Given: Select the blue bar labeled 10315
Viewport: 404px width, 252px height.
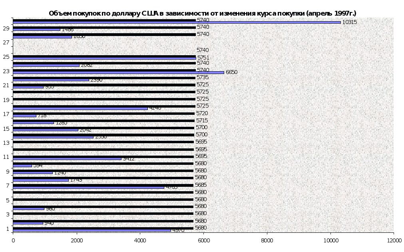Looking at the screenshot, I should coord(177,22).
